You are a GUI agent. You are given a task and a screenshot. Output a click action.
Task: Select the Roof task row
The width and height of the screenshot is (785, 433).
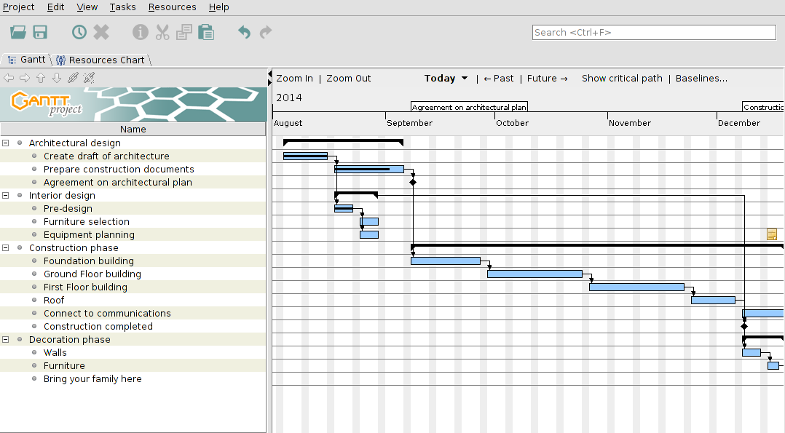(133, 300)
